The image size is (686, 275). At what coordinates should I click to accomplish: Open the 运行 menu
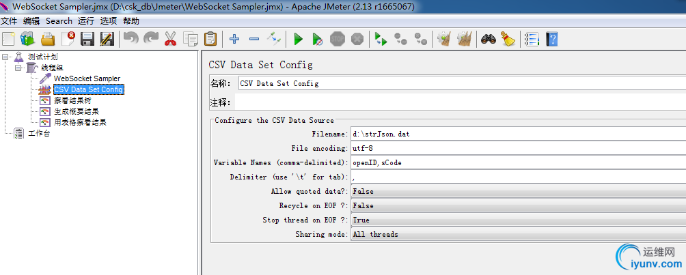click(86, 21)
